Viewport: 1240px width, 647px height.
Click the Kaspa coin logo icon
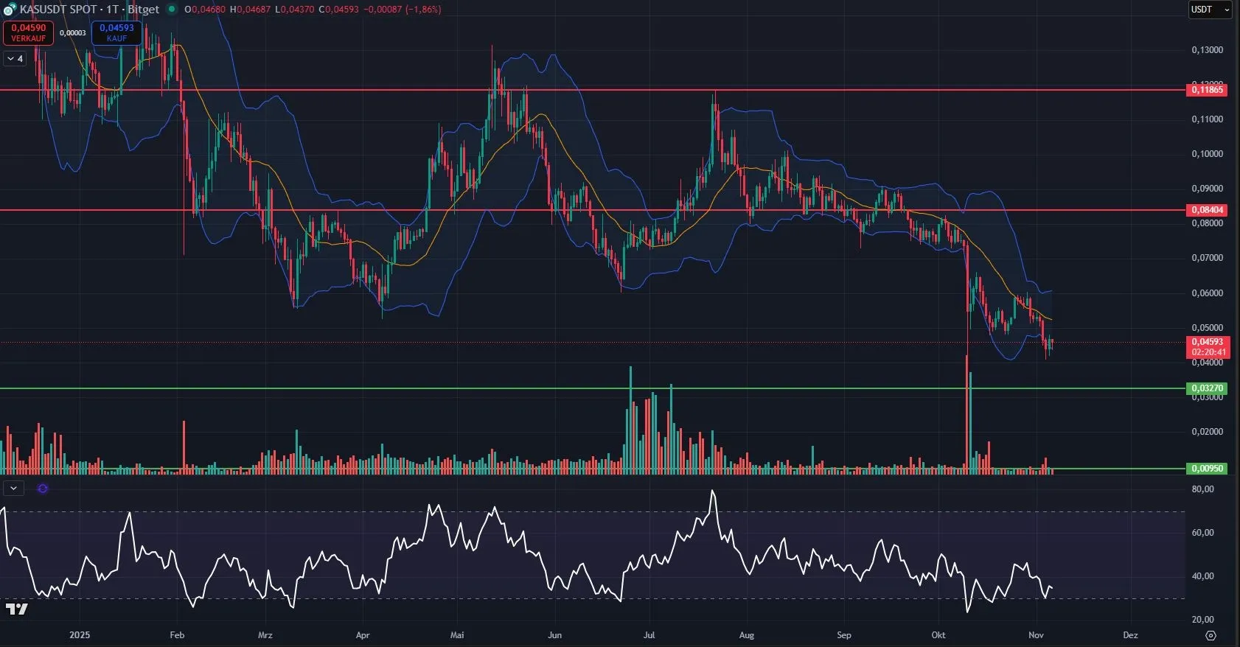[x=10, y=10]
